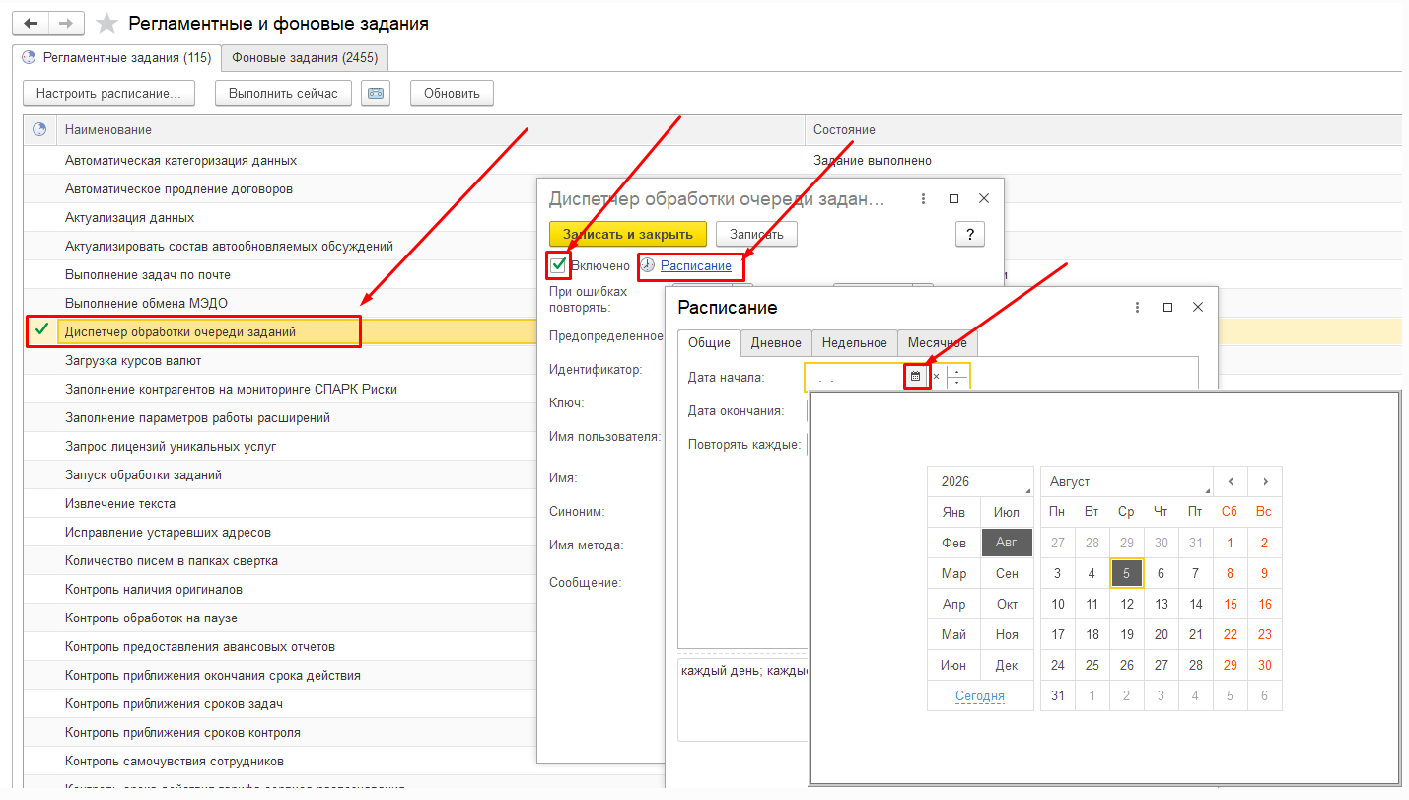Screen dimensions: 1409x800
Task: Select Saturday August 15 in the calendar
Action: pyautogui.click(x=1230, y=604)
